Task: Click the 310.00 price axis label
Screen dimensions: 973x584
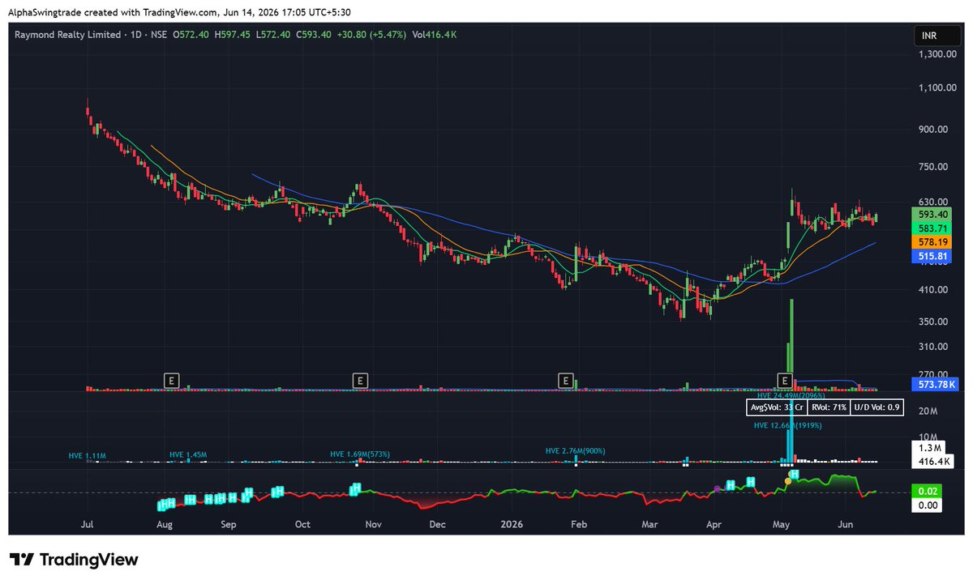Action: (935, 347)
